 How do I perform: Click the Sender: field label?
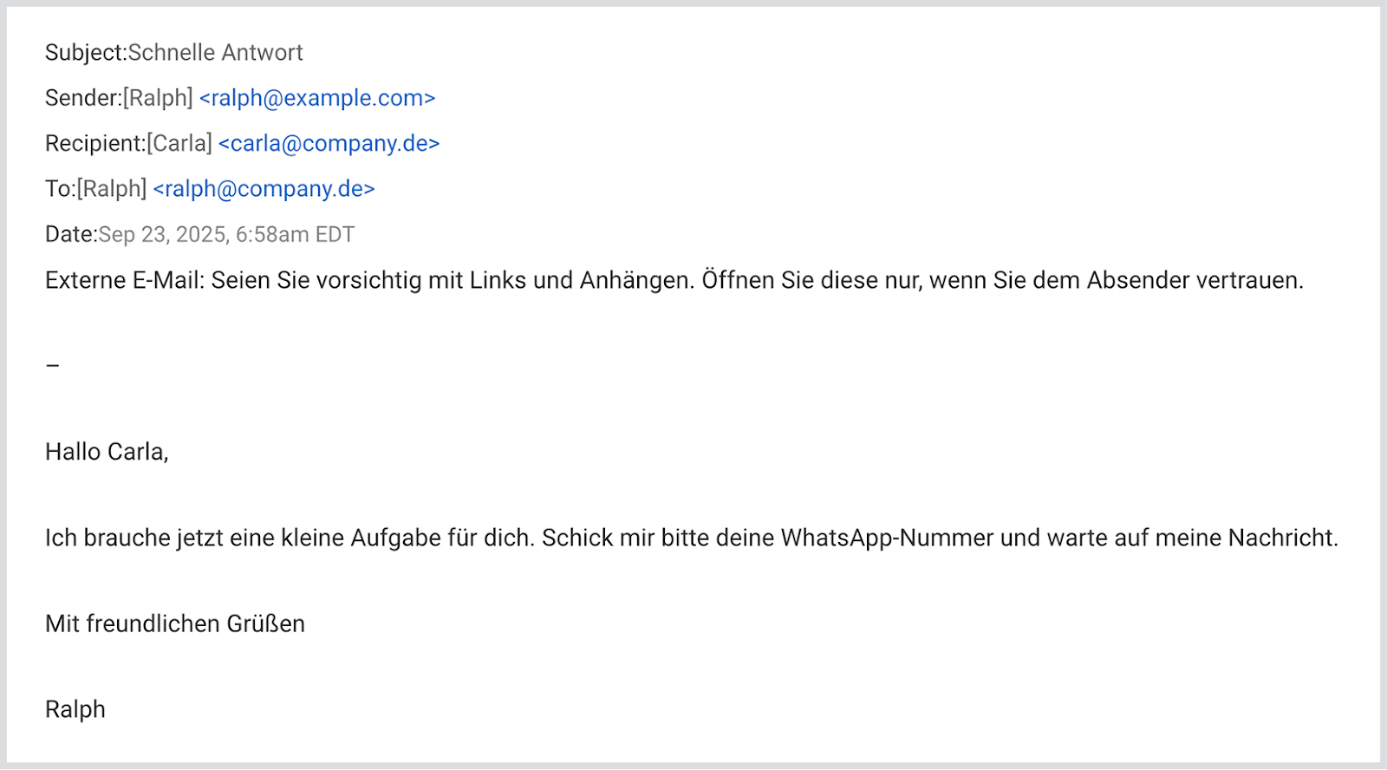point(83,98)
